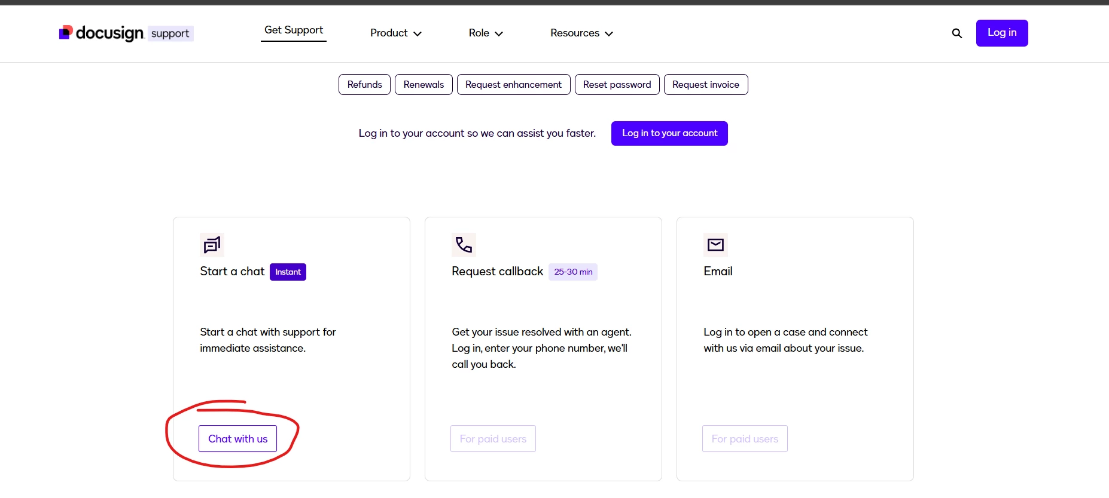1109x498 pixels.
Task: Click the text 'Log in to your account so we can assist you faster.'
Action: tap(477, 133)
